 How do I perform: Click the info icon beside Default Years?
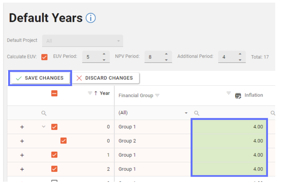[x=91, y=18]
